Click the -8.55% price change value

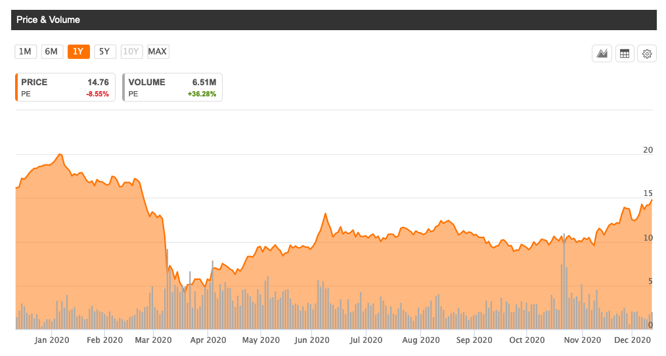click(x=98, y=94)
